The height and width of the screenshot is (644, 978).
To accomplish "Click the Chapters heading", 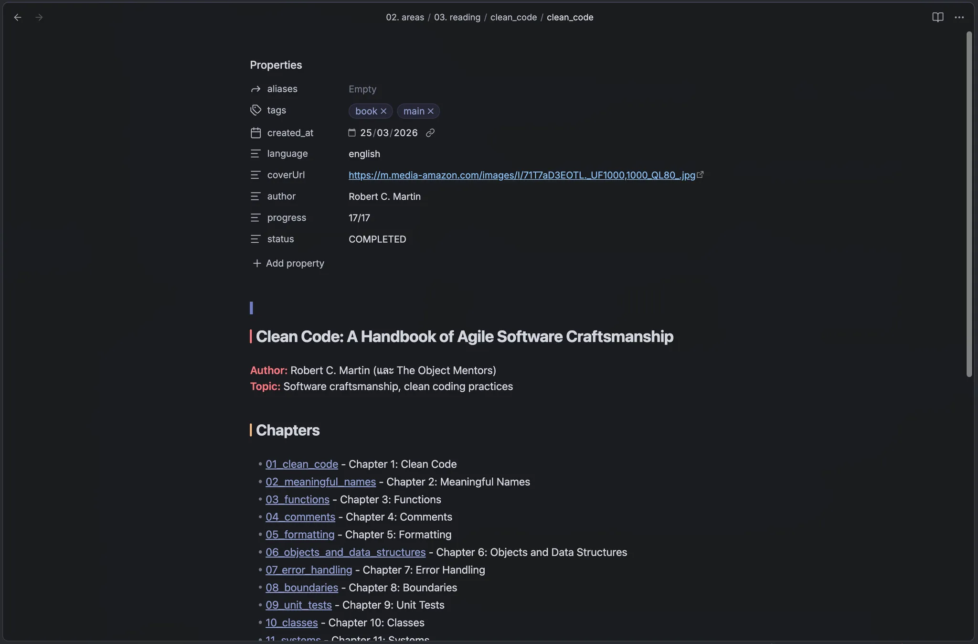I will click(287, 430).
